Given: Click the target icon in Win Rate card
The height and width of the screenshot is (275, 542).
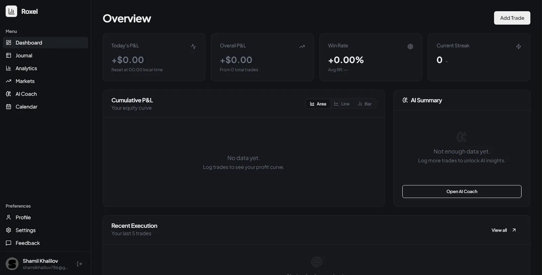Looking at the screenshot, I should 410,46.
